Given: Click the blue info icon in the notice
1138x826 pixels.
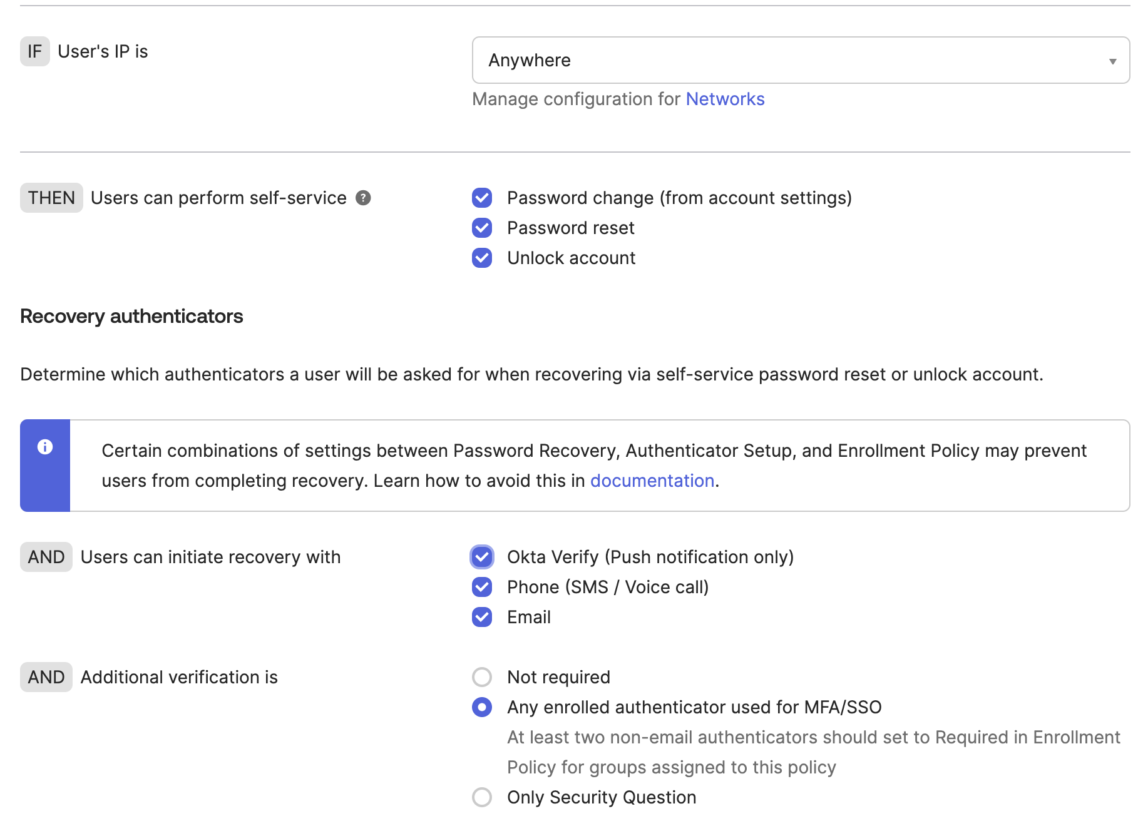Looking at the screenshot, I should (45, 447).
